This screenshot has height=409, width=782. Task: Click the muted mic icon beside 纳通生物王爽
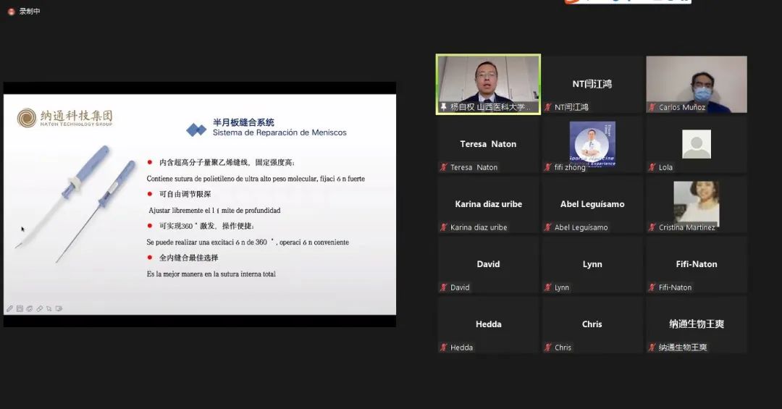coord(652,347)
